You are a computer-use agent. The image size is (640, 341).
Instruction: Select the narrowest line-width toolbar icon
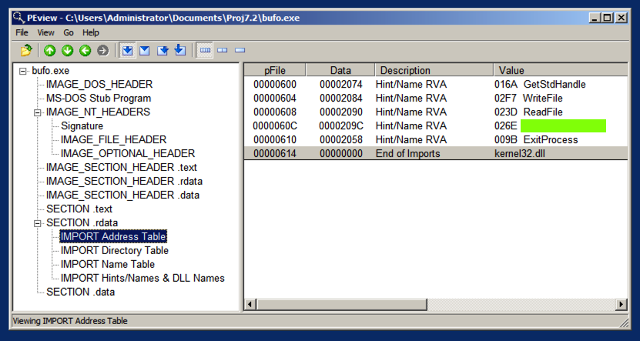pyautogui.click(x=240, y=50)
